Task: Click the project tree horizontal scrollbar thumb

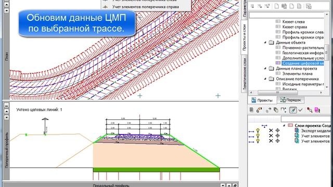Action: [278, 92]
